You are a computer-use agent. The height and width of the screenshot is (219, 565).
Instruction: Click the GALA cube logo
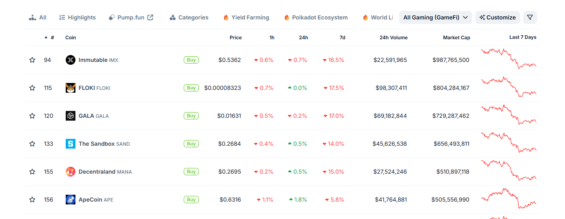[71, 116]
